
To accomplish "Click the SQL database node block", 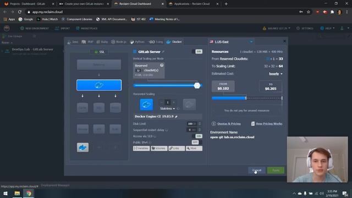I will click(99, 108).
